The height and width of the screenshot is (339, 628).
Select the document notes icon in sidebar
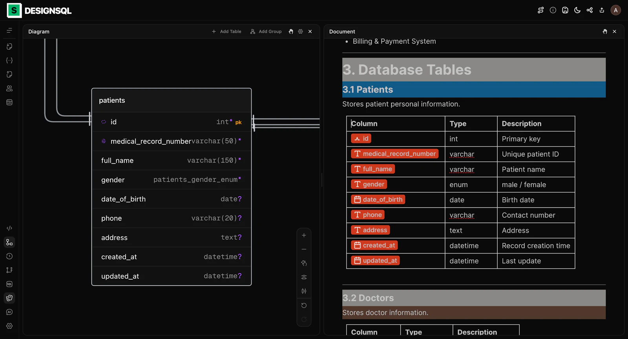(9, 298)
